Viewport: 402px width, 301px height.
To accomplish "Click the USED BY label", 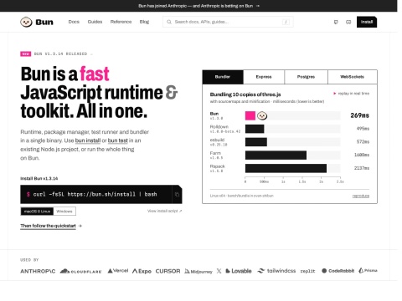I will pyautogui.click(x=29, y=260).
